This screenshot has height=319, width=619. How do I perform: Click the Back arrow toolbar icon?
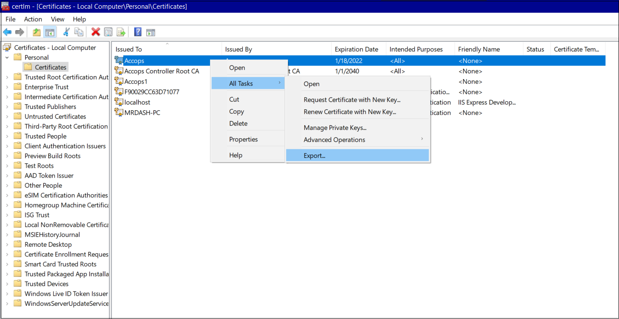coord(7,32)
